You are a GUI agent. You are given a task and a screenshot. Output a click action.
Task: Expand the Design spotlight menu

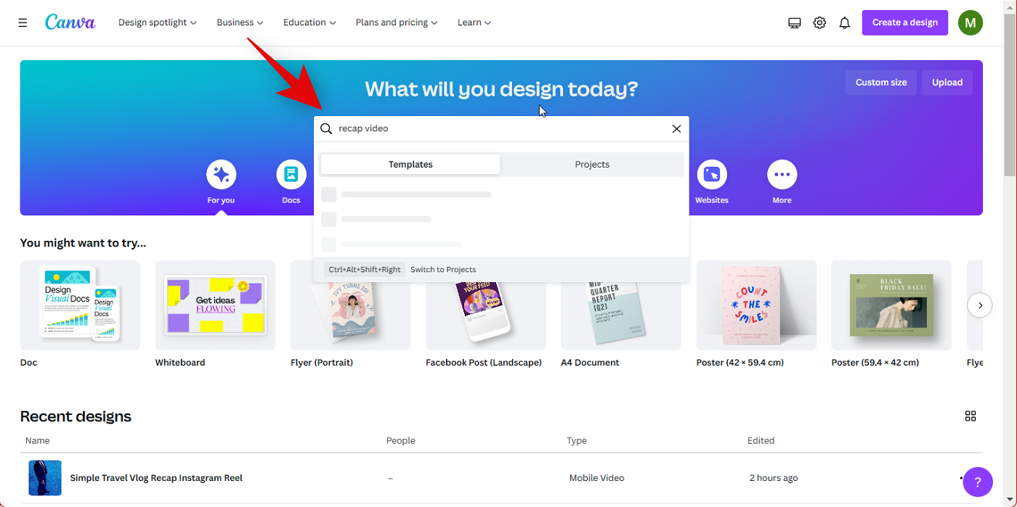pos(158,22)
